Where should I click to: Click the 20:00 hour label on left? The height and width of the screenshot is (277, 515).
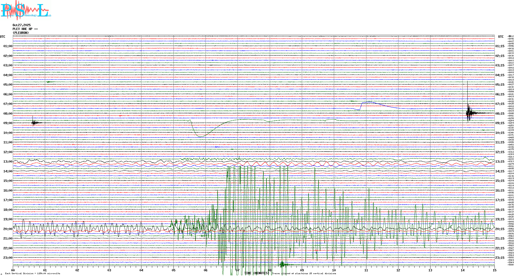coord(8,229)
